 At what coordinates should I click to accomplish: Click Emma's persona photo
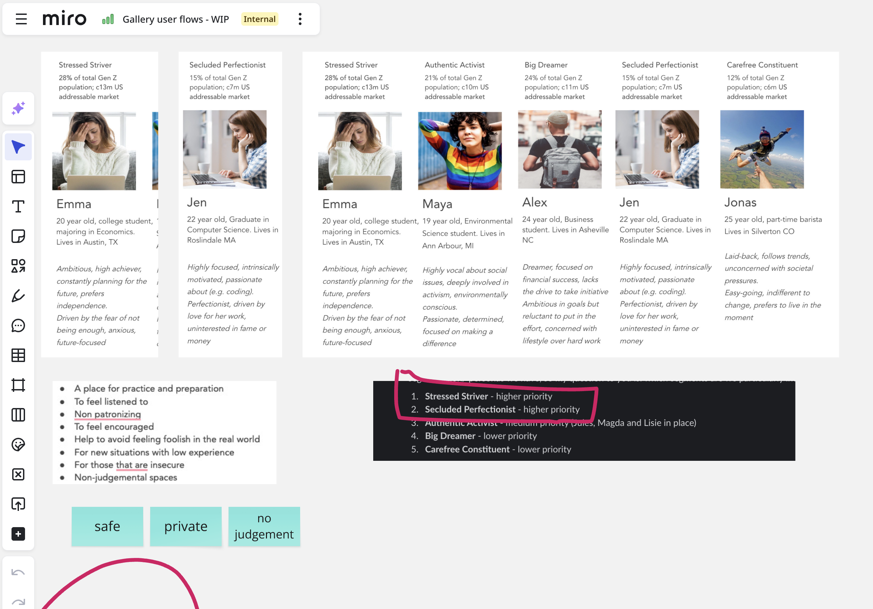click(x=94, y=150)
